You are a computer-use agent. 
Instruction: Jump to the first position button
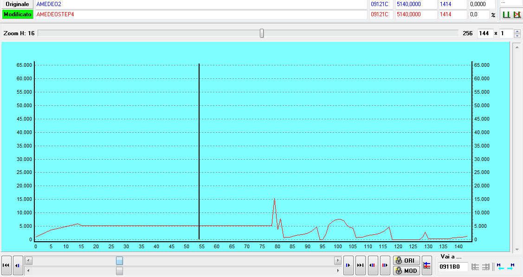click(x=6, y=265)
